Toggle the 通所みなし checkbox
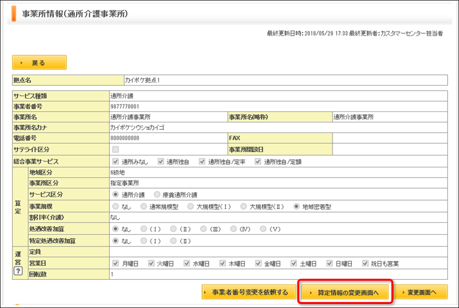This screenshot has width=459, height=308. tap(115, 161)
